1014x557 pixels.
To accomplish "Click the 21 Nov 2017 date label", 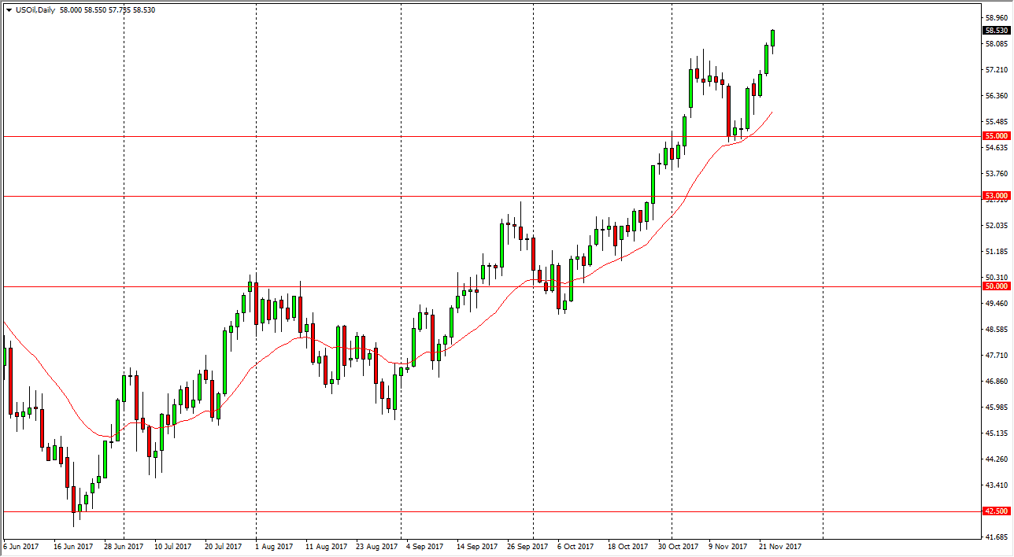I will pos(778,545).
